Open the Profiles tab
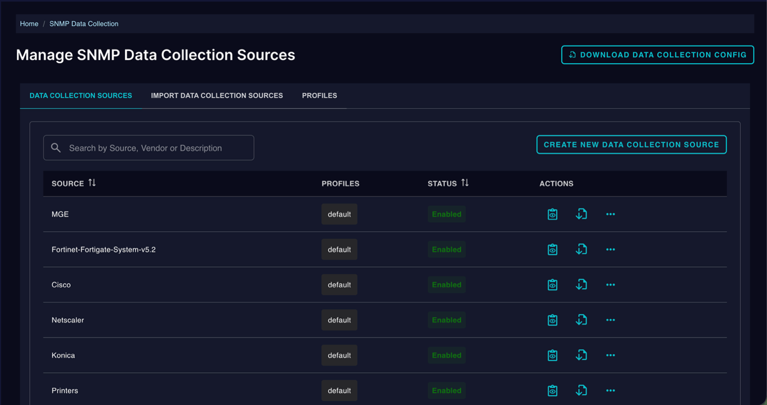Image resolution: width=767 pixels, height=405 pixels. coord(320,96)
